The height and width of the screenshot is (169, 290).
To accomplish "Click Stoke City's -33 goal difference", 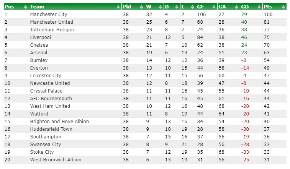I will (x=245, y=152).
